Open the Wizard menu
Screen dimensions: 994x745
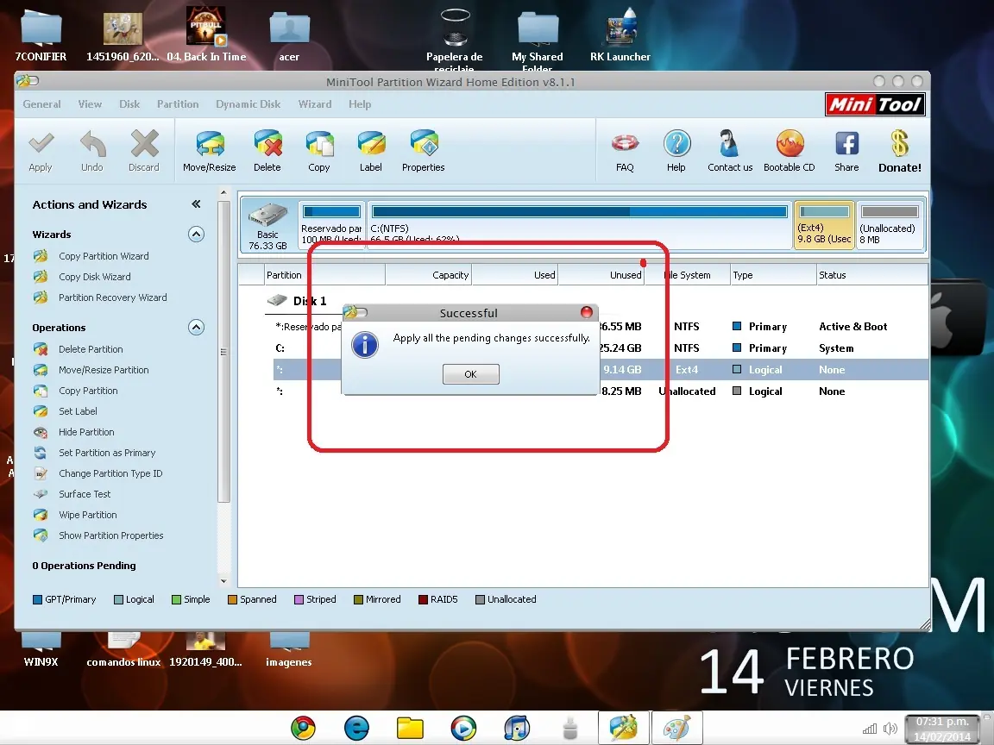coord(315,103)
